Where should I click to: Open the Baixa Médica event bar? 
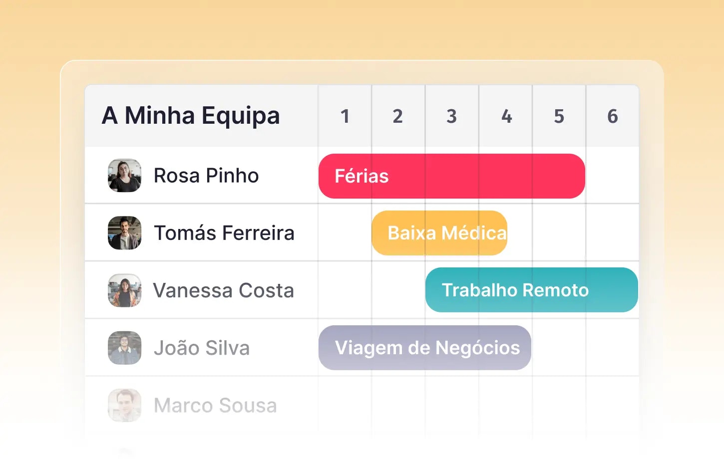pos(439,233)
